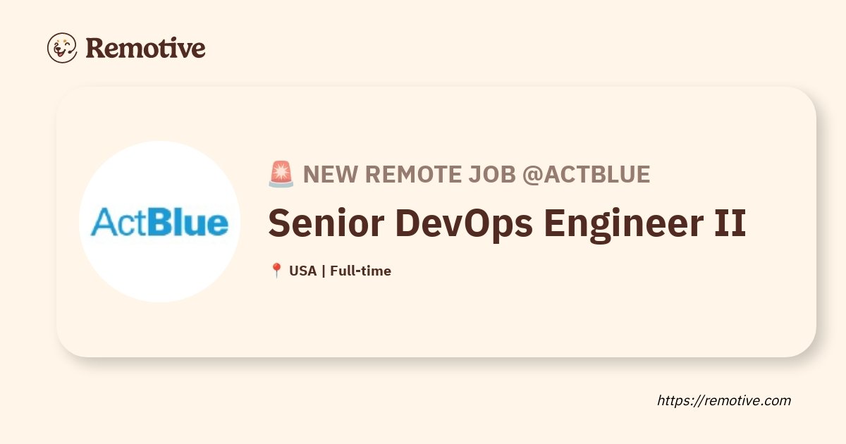Click the Full-time job type label
846x444 pixels.
pyautogui.click(x=360, y=271)
